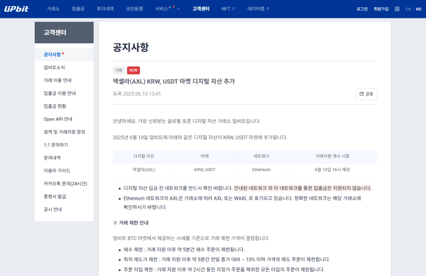Click the table cell Ethereum

coord(261,169)
